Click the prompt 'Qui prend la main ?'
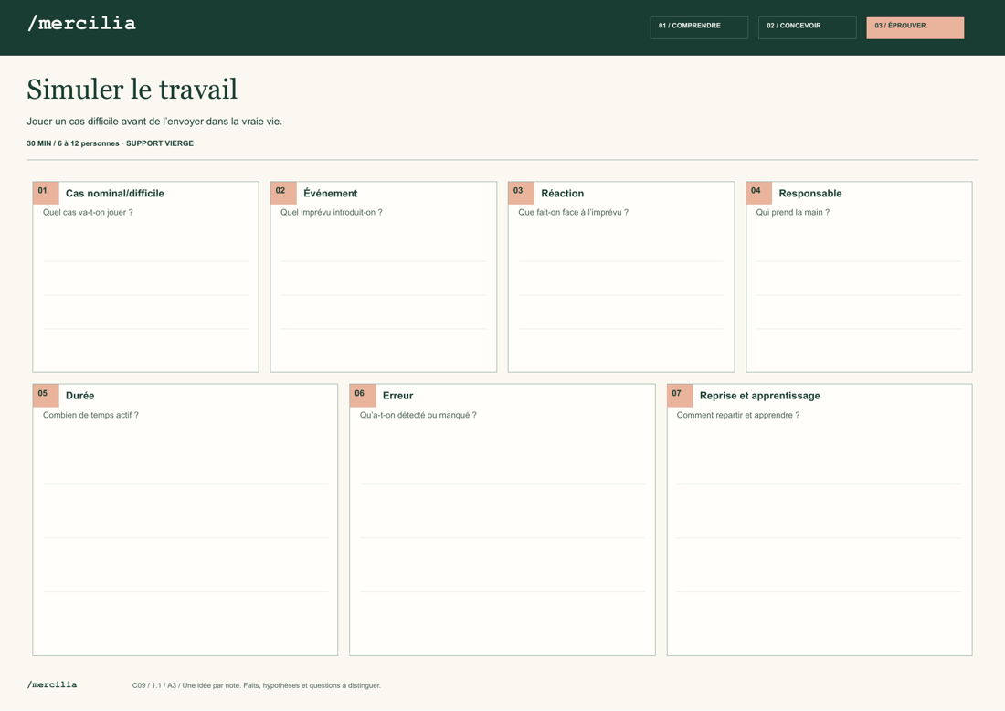 coord(793,212)
